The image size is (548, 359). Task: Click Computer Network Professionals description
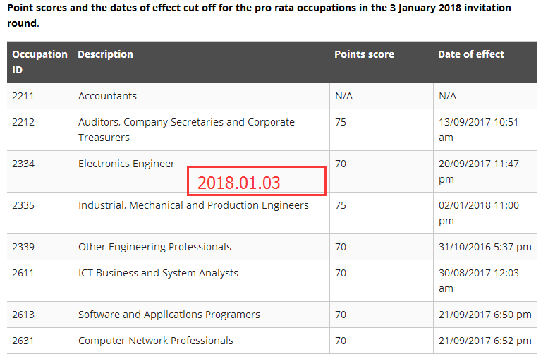point(156,341)
